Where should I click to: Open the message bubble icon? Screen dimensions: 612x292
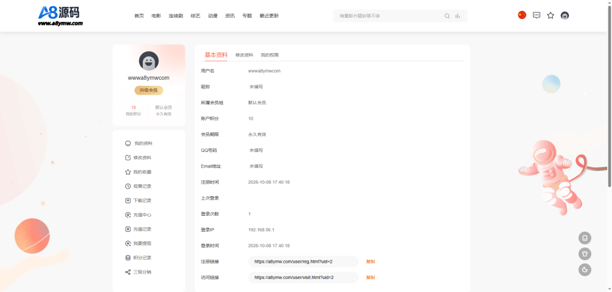pyautogui.click(x=537, y=15)
